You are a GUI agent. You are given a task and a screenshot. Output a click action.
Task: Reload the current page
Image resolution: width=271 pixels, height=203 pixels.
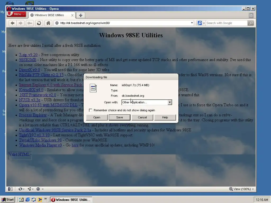coord(39,23)
